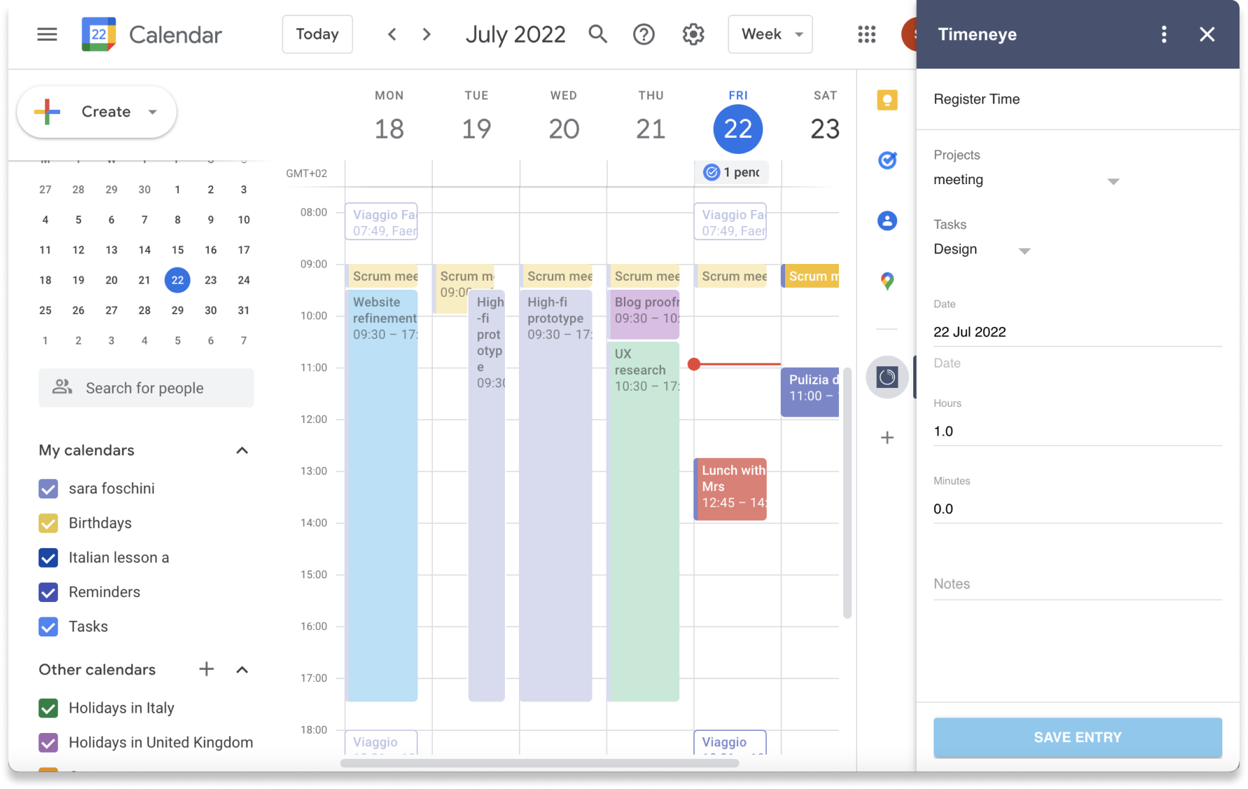Click the 1 pending tasks chip on Friday
1248x789 pixels.
click(x=732, y=172)
